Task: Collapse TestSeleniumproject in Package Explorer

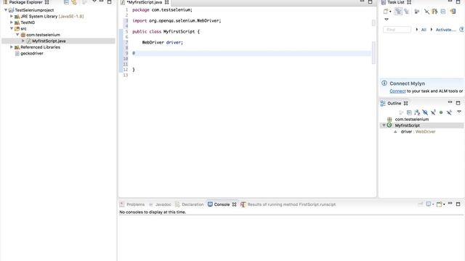Action: pyautogui.click(x=6, y=10)
